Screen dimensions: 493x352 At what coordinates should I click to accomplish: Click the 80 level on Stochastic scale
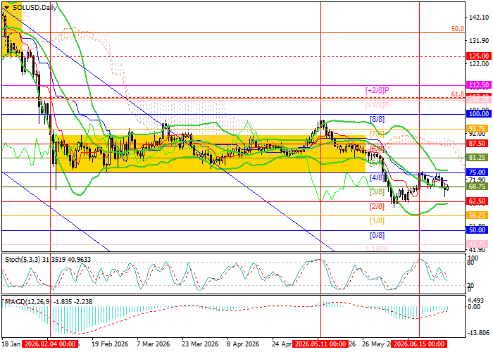pyautogui.click(x=470, y=263)
